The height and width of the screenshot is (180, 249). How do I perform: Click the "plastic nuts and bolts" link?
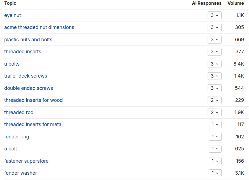[28, 40]
